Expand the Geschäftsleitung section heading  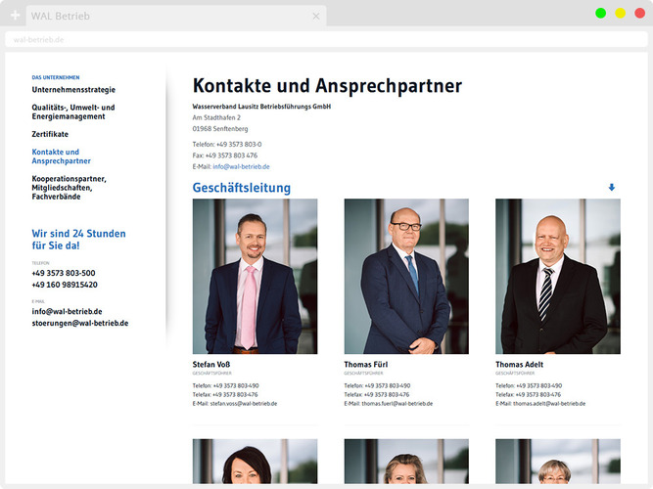click(x=242, y=188)
